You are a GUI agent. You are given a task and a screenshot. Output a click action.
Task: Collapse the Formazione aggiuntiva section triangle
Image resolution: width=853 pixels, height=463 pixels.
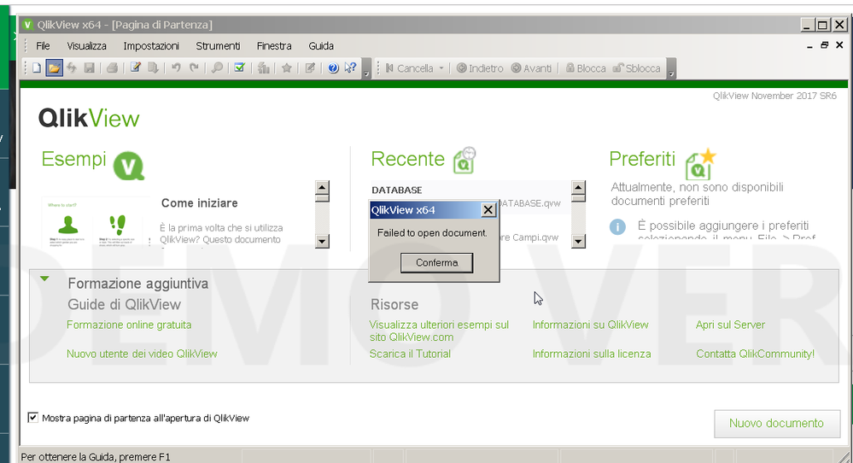[44, 279]
